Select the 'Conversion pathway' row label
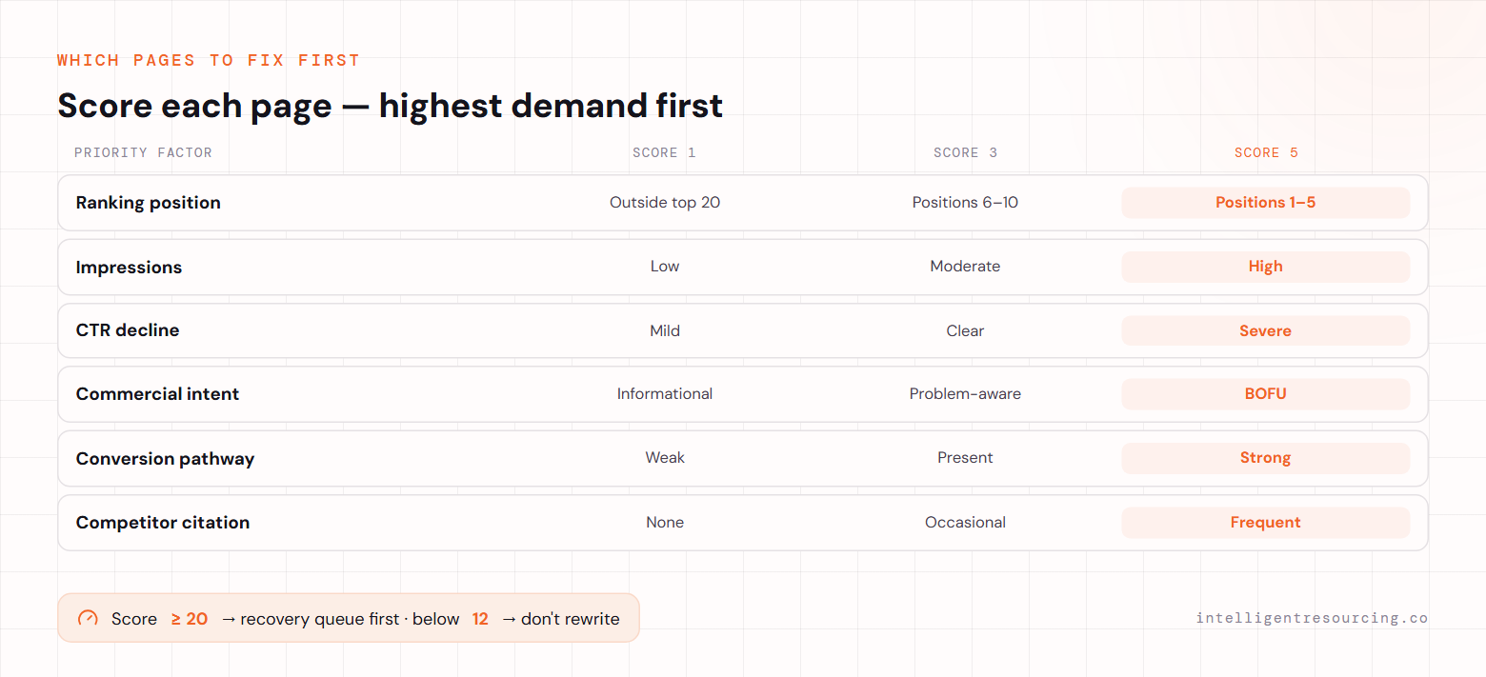This screenshot has height=677, width=1486. (165, 459)
